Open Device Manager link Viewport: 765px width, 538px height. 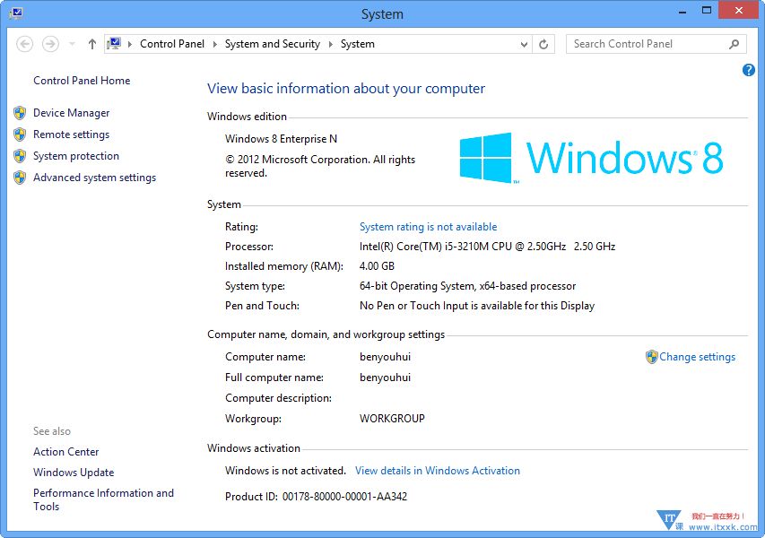(71, 113)
